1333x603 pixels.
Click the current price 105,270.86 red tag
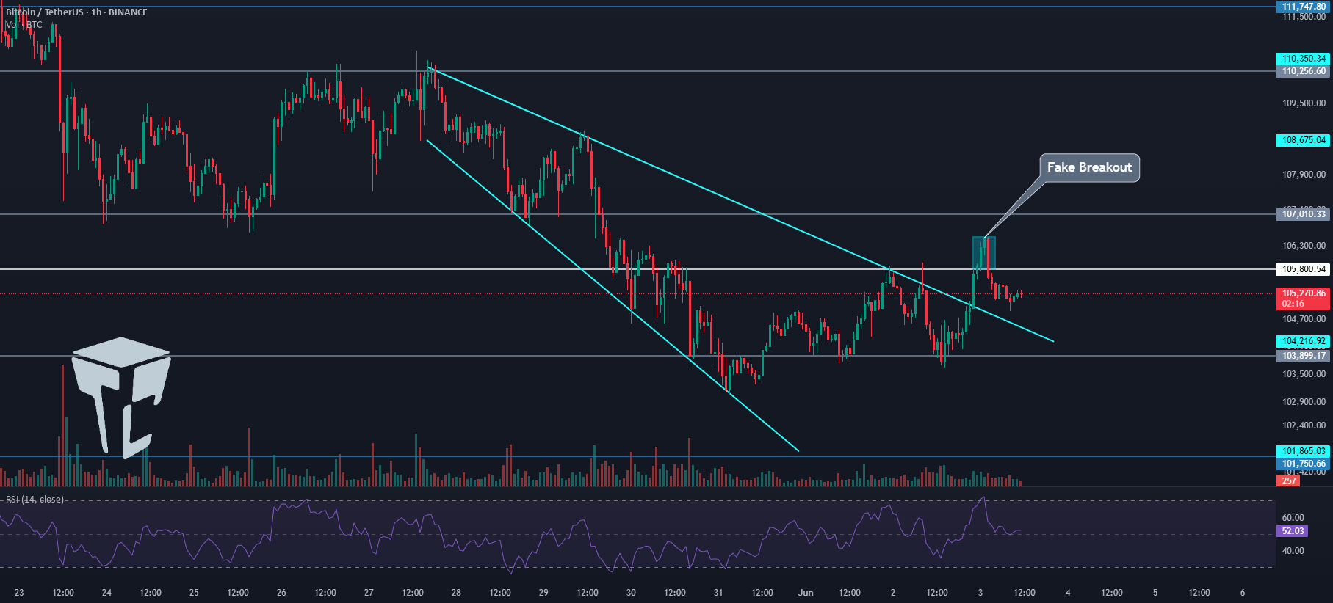[x=1304, y=299]
